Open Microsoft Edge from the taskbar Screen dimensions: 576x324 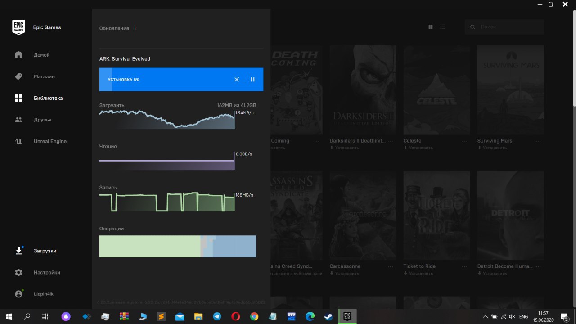[310, 317]
